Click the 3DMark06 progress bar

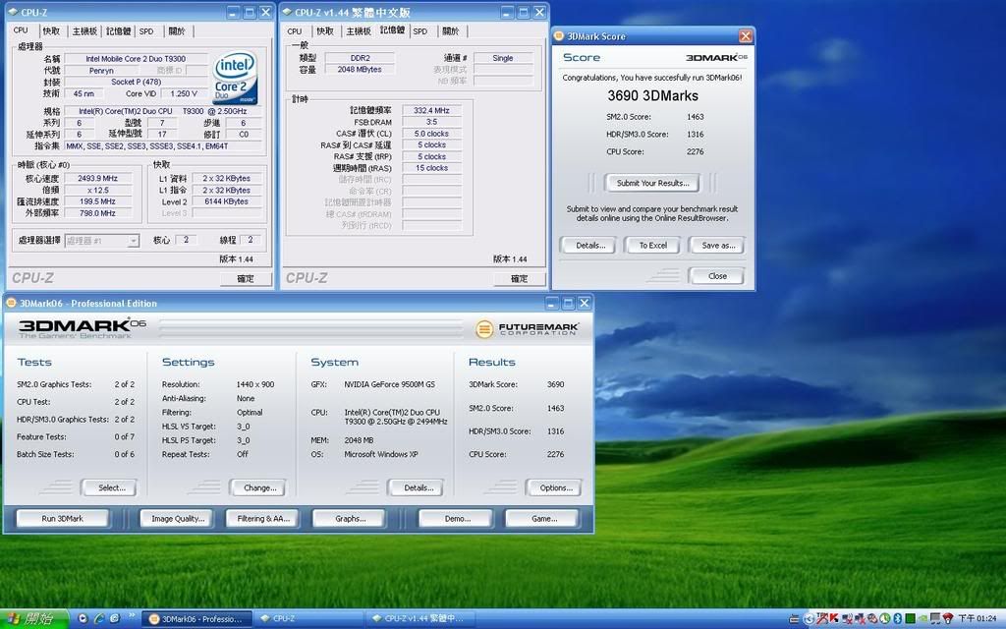point(310,328)
